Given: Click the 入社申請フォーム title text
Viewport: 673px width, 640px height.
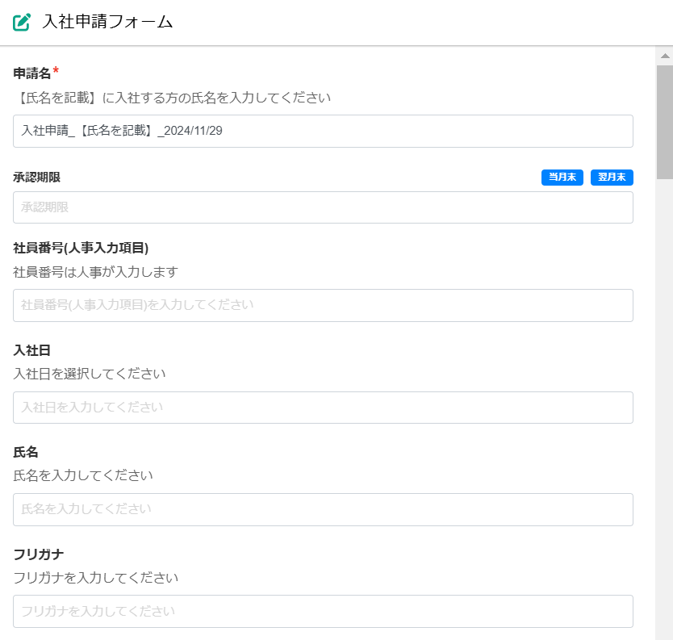Looking at the screenshot, I should click(x=107, y=22).
